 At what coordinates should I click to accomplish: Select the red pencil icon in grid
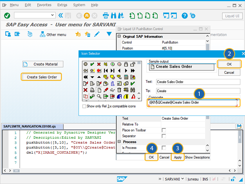pos(106,90)
